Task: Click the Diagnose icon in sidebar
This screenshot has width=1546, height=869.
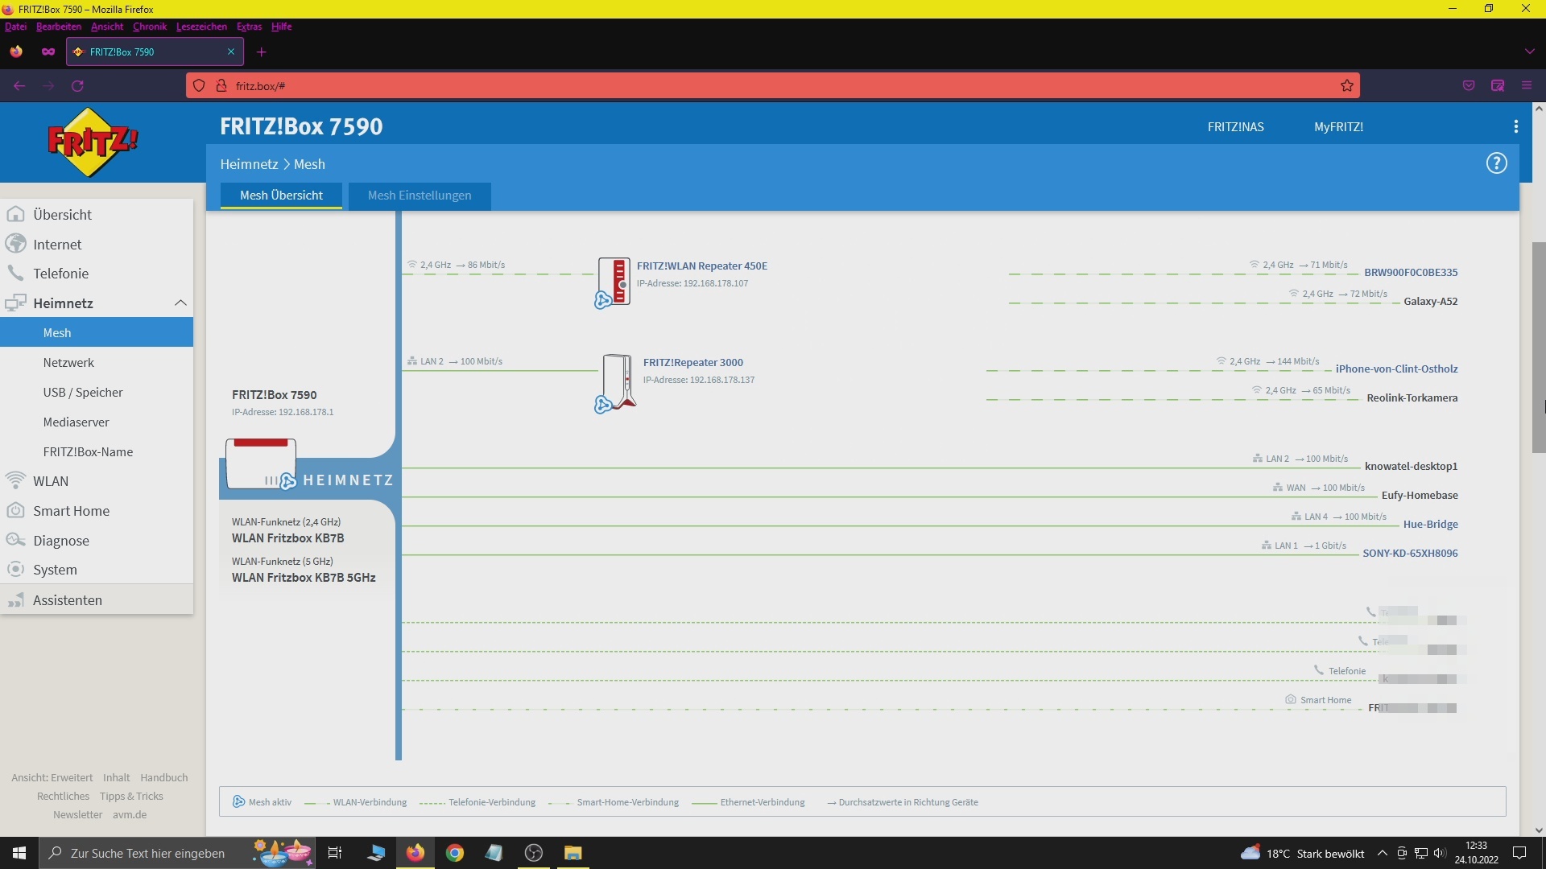Action: 15,540
